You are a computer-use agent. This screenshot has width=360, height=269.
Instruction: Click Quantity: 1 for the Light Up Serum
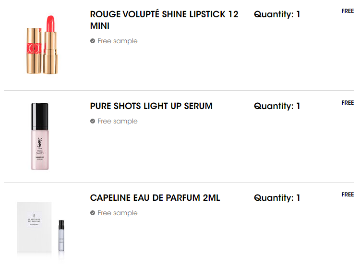277,106
